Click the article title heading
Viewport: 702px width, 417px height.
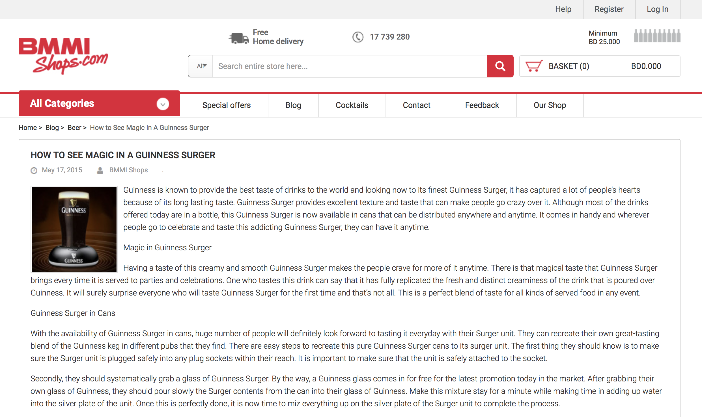[123, 155]
